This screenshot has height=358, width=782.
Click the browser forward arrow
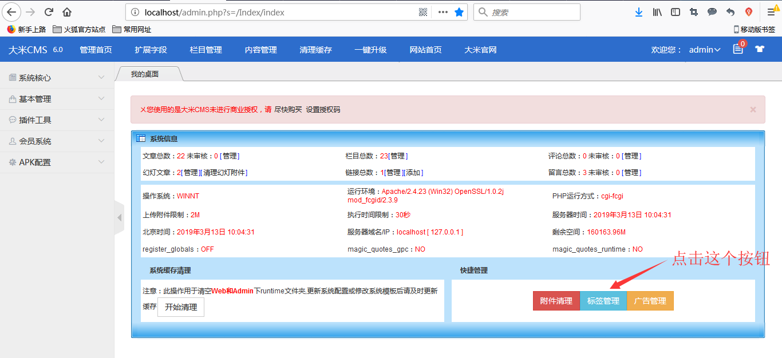[x=31, y=12]
